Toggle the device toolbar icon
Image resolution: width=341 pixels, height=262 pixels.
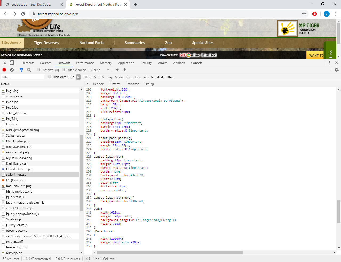click(11, 63)
